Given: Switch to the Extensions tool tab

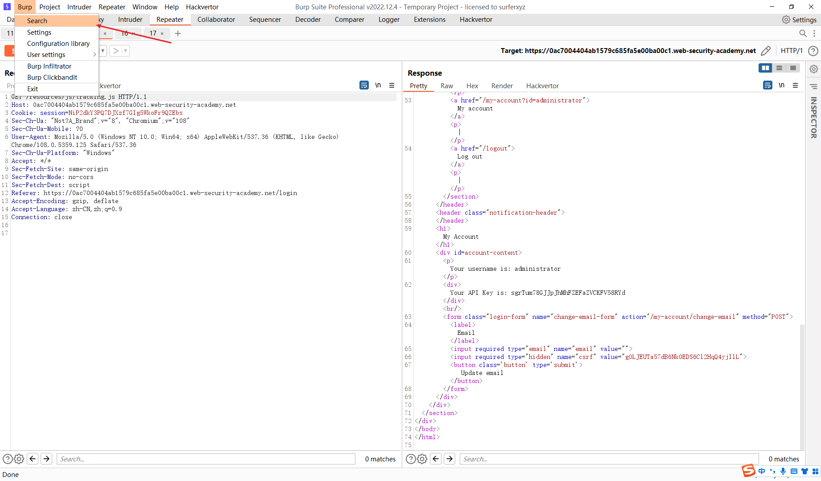Looking at the screenshot, I should pyautogui.click(x=429, y=20).
